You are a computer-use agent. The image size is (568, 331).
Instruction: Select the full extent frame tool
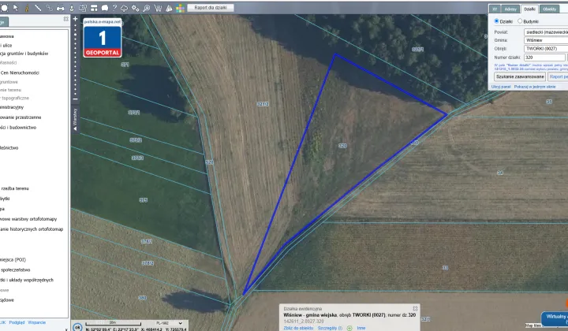[x=4, y=8]
